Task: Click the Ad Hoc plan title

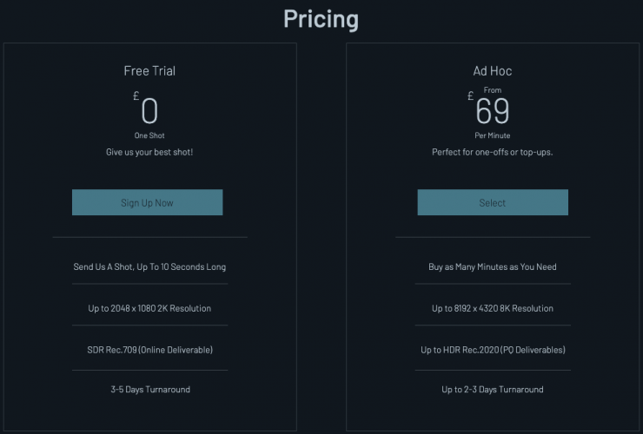Action: 492,71
